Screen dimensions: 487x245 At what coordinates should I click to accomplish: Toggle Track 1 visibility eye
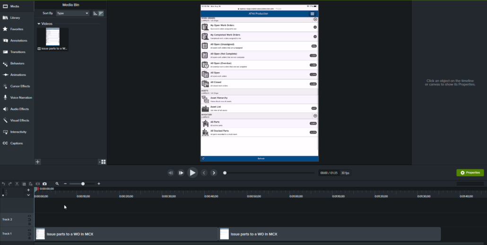(29, 230)
